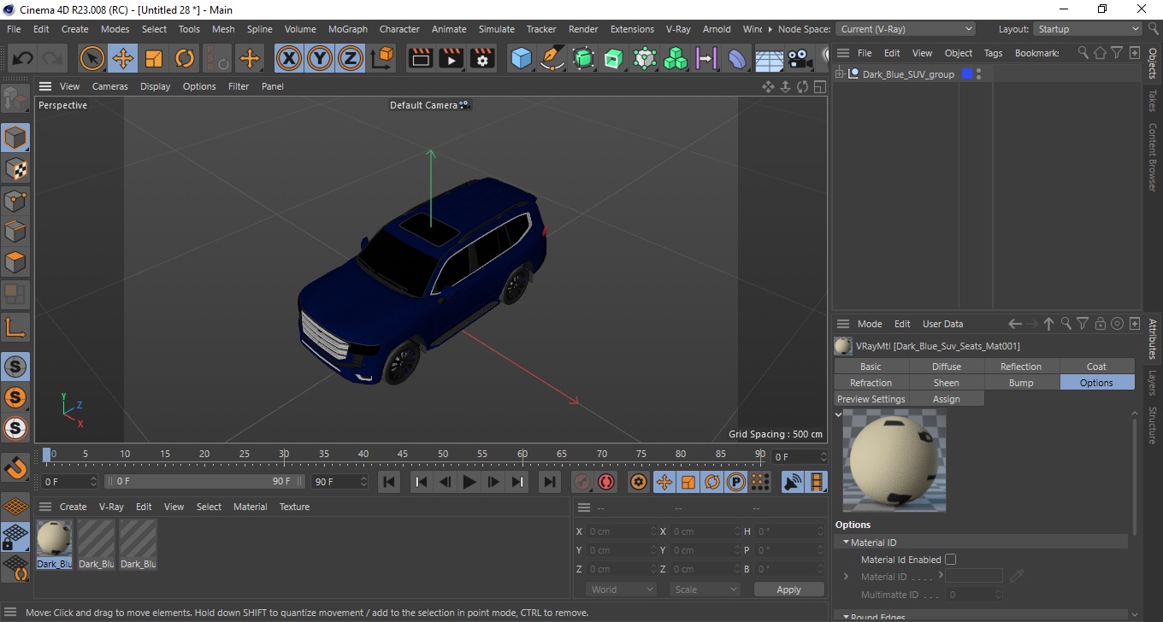Switch to Edges mode
1163x622 pixels.
coord(15,231)
